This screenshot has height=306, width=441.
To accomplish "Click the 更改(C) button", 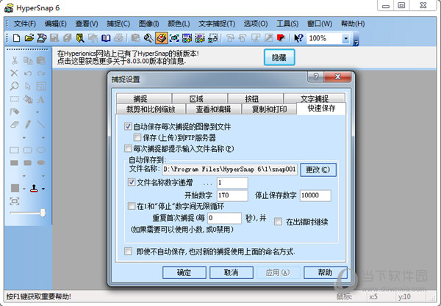I will click(318, 170).
